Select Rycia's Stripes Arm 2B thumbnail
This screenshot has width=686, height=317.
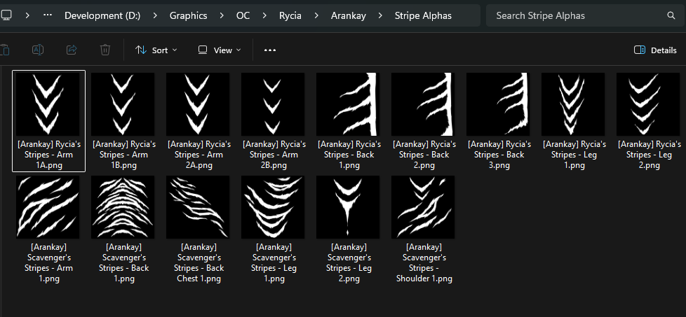(x=273, y=104)
